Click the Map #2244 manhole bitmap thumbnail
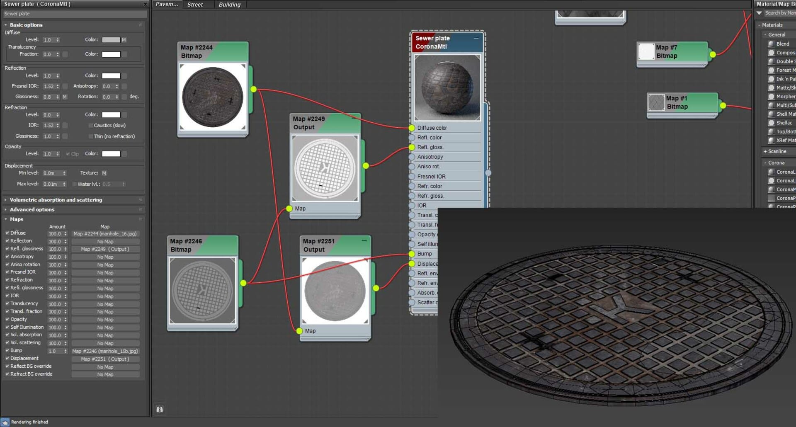Image resolution: width=796 pixels, height=427 pixels. click(x=213, y=97)
